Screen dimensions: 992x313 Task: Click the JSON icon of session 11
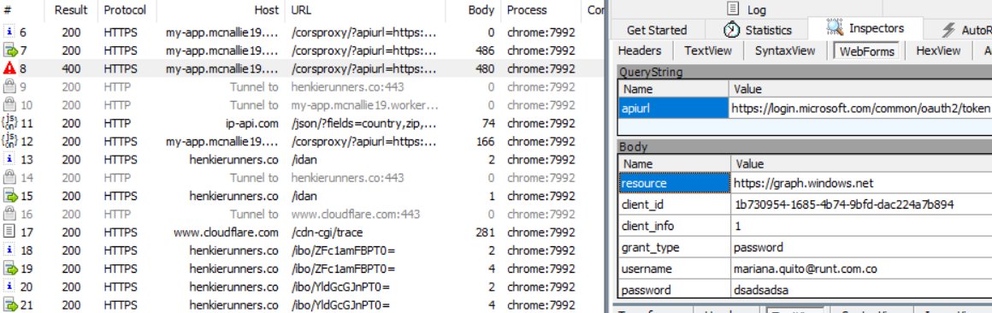pyautogui.click(x=9, y=123)
